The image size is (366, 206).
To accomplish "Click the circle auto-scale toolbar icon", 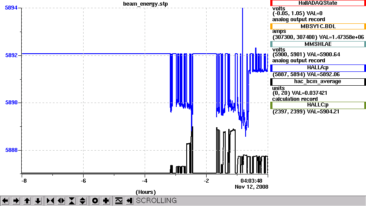I will click(95, 201).
